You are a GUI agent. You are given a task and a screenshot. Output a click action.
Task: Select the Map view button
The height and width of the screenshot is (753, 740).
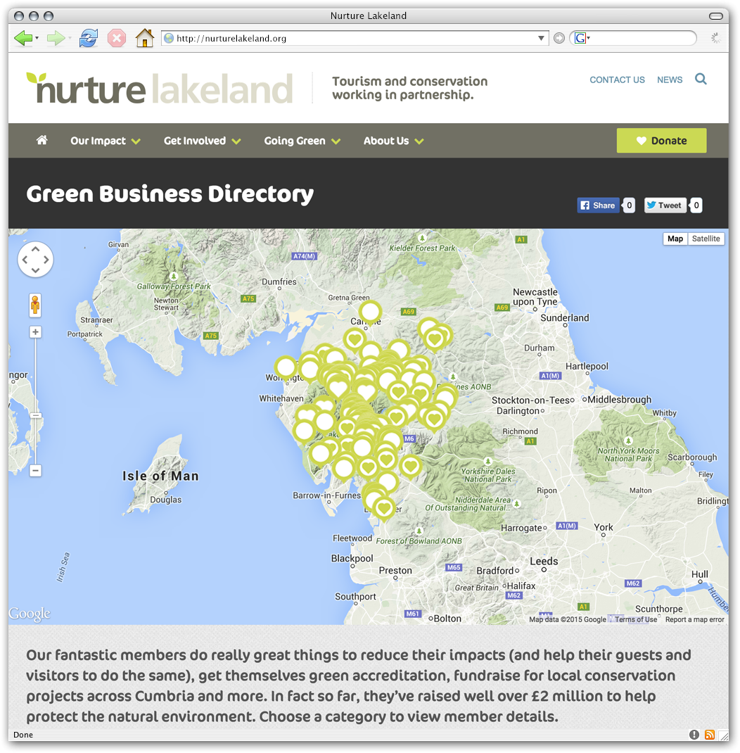pos(675,239)
